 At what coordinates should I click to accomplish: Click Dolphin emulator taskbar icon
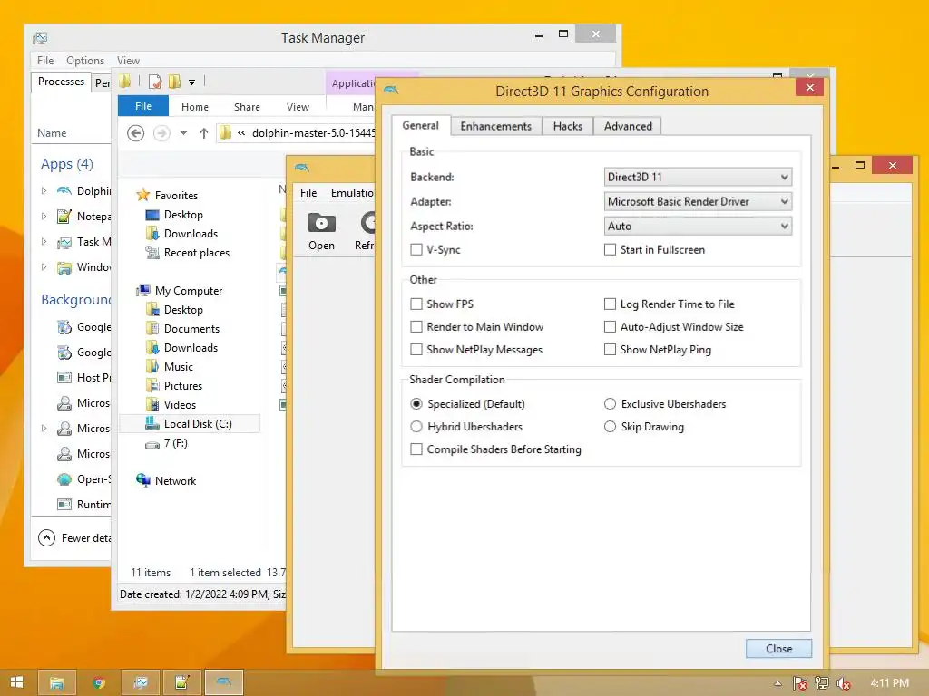[224, 682]
